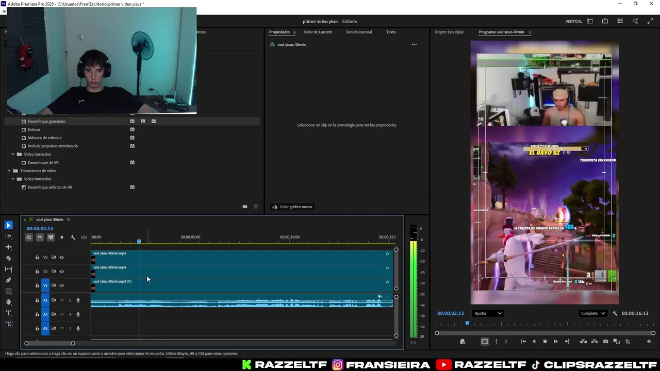Image resolution: width=660 pixels, height=371 pixels.
Task: Open the Program monitor button editor plus
Action: 649,342
